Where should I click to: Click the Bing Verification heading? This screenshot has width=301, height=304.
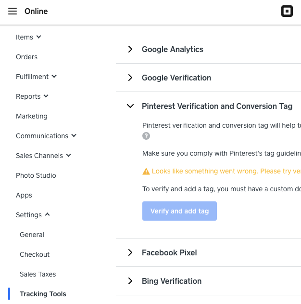tap(172, 281)
